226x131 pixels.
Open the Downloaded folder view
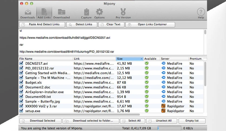62,14
